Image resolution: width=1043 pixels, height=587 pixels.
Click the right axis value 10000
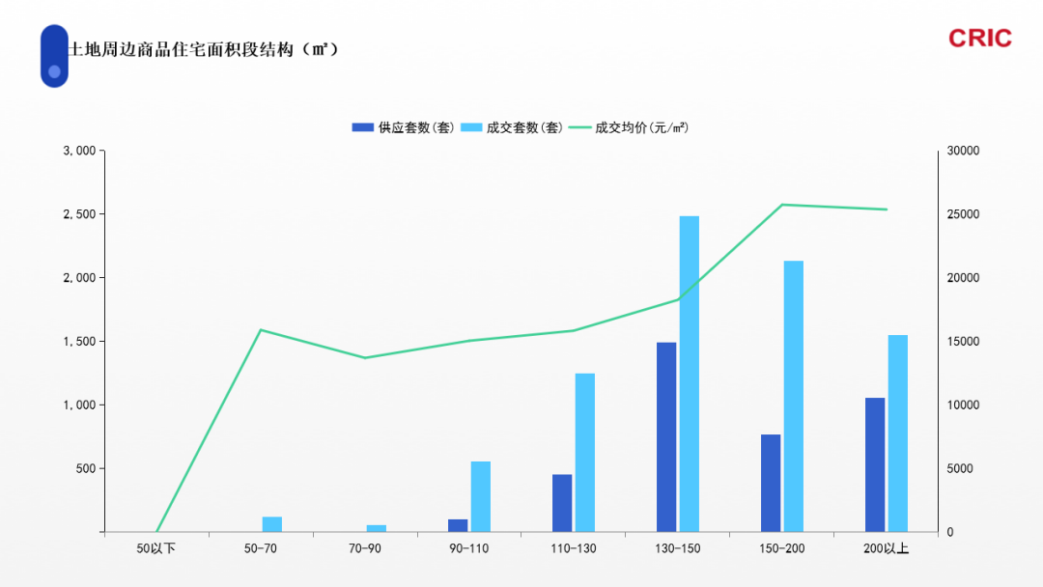click(x=963, y=405)
